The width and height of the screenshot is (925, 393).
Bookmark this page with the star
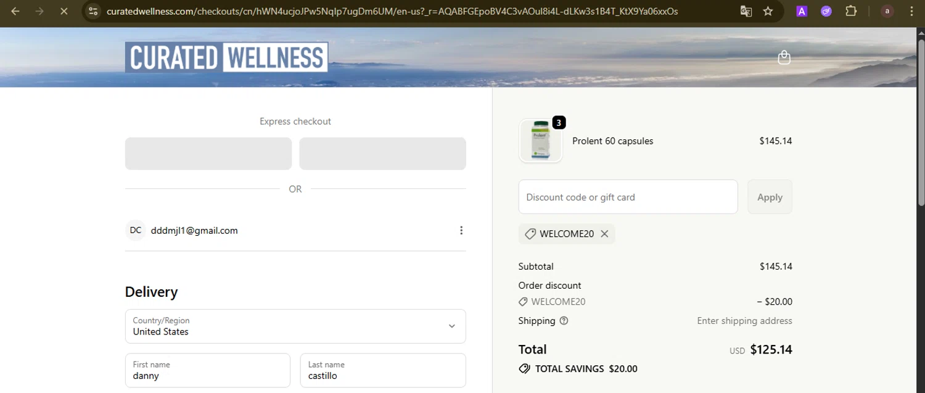click(x=768, y=11)
